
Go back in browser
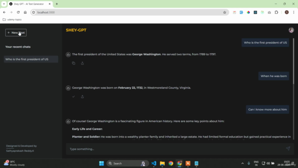pyautogui.click(x=4, y=13)
